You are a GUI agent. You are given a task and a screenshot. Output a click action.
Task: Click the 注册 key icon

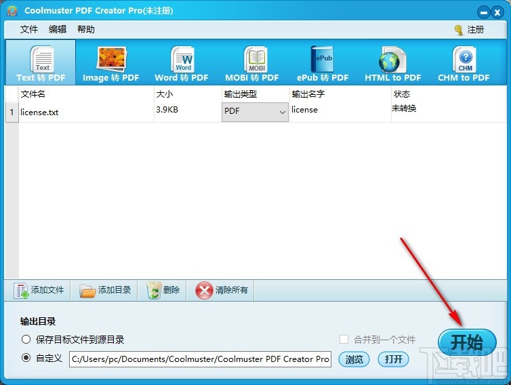tap(459, 30)
